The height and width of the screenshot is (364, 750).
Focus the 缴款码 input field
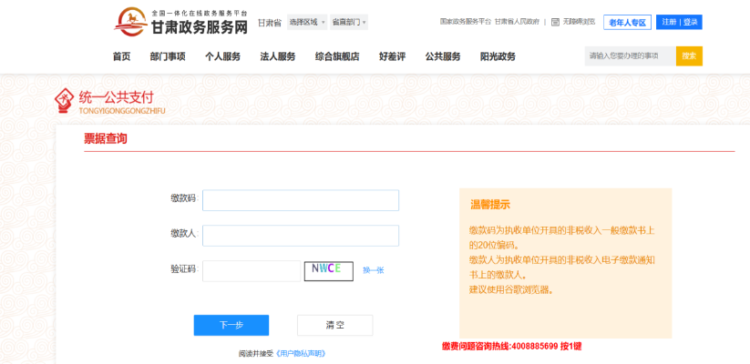click(x=301, y=200)
